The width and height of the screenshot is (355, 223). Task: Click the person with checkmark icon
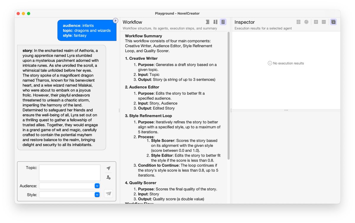point(109,177)
